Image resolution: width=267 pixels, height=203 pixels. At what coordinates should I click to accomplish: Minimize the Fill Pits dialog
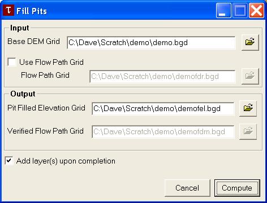[x=223, y=11]
